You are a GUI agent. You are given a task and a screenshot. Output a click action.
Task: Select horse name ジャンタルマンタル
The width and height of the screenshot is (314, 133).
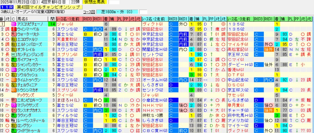click(x=31, y=70)
